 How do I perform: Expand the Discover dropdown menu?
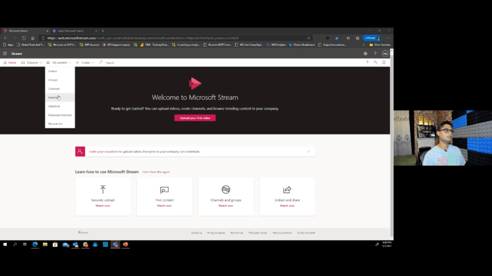click(32, 63)
